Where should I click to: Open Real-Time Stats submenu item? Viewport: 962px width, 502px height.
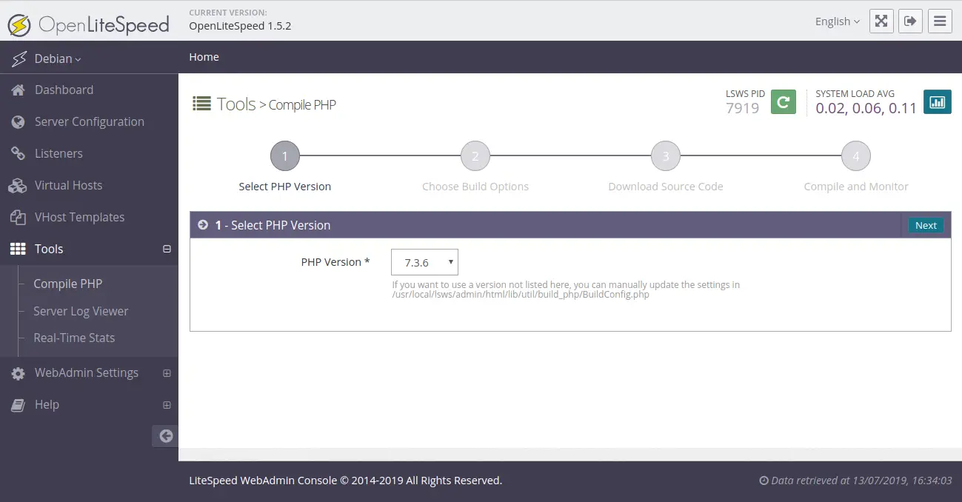74,338
